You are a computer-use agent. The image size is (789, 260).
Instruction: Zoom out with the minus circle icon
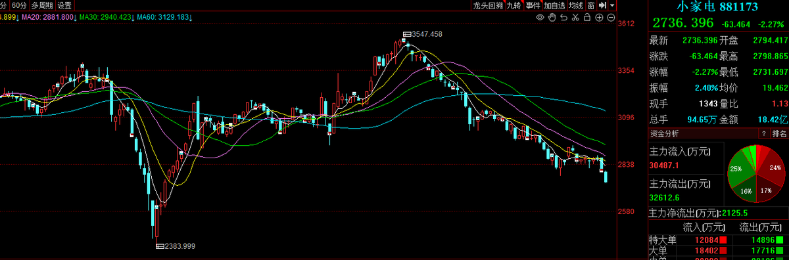tap(611, 18)
